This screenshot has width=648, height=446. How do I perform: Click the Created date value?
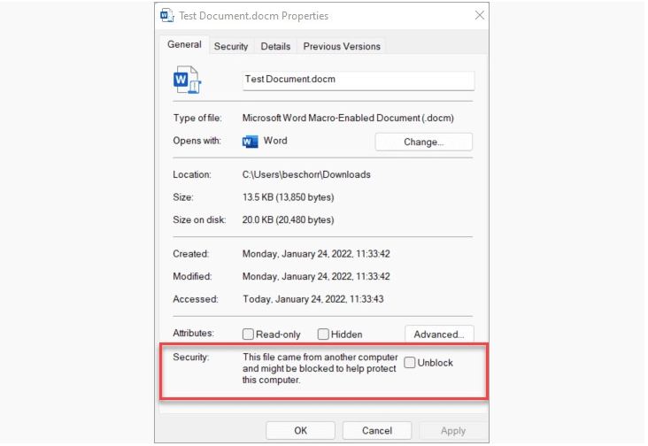point(316,254)
